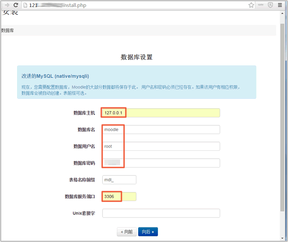The width and height of the screenshot is (288, 242).
Task: Click the database port field showing 3306
Action: 119,196
